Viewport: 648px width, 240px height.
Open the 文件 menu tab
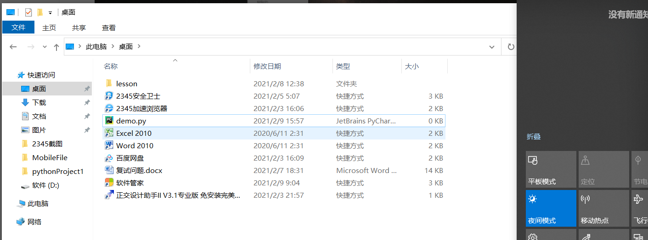[x=18, y=28]
